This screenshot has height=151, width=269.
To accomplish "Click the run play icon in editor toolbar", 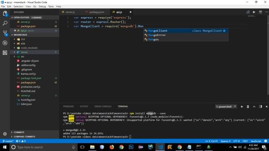I will pyautogui.click(x=254, y=12).
